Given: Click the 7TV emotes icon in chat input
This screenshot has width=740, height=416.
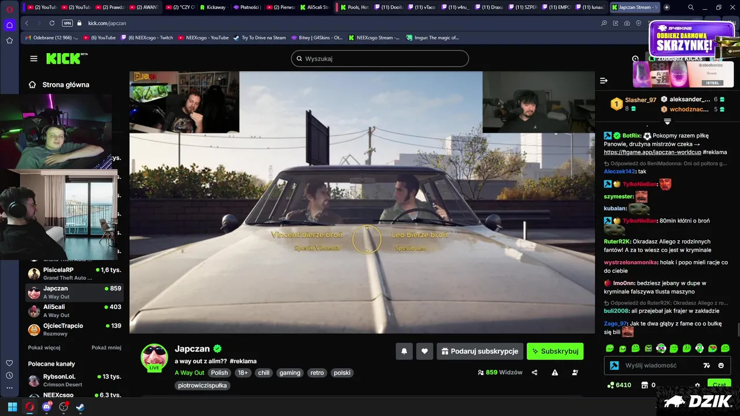Looking at the screenshot, I should point(706,366).
